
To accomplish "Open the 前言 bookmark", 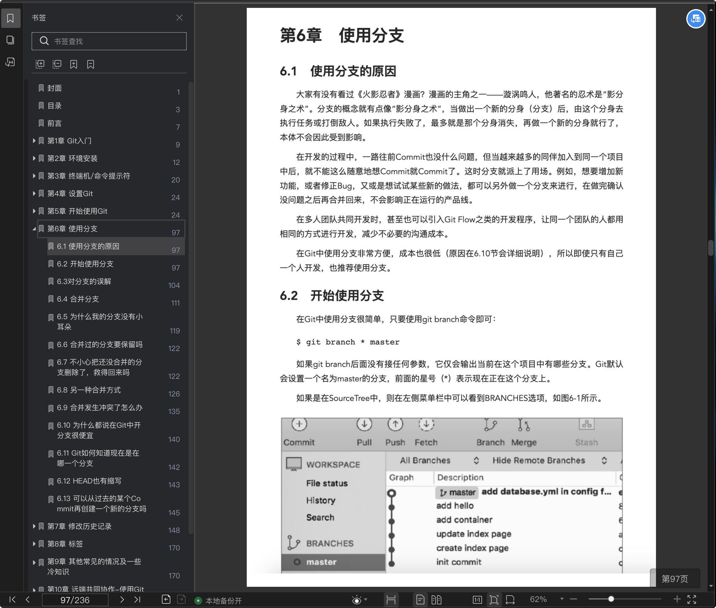I will point(55,123).
